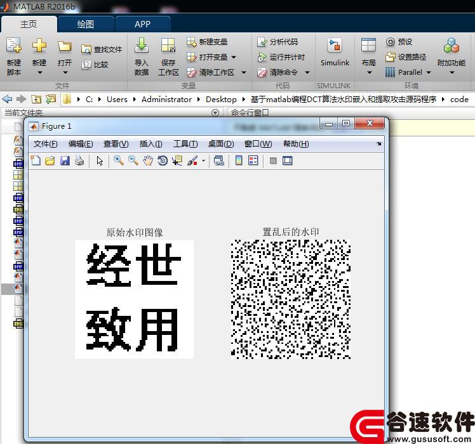Open Window (窗口) menu in Figure 1

[258, 144]
